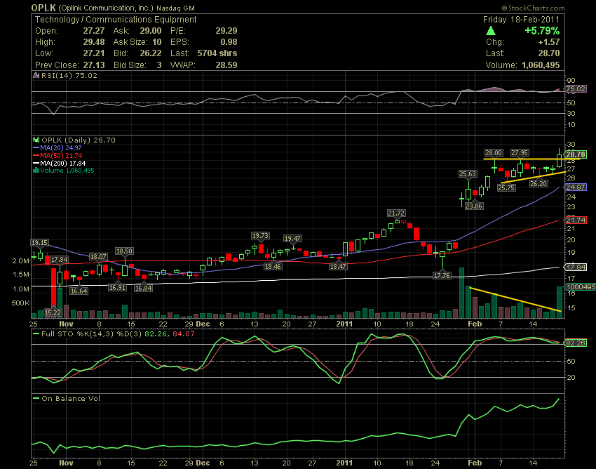Click the MA(200) 17.84 legend entry
596x469 pixels.
point(60,163)
